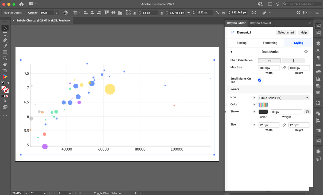Switch chart orientation to vertical
Viewport: 323px width, 195px height.
coord(293,60)
